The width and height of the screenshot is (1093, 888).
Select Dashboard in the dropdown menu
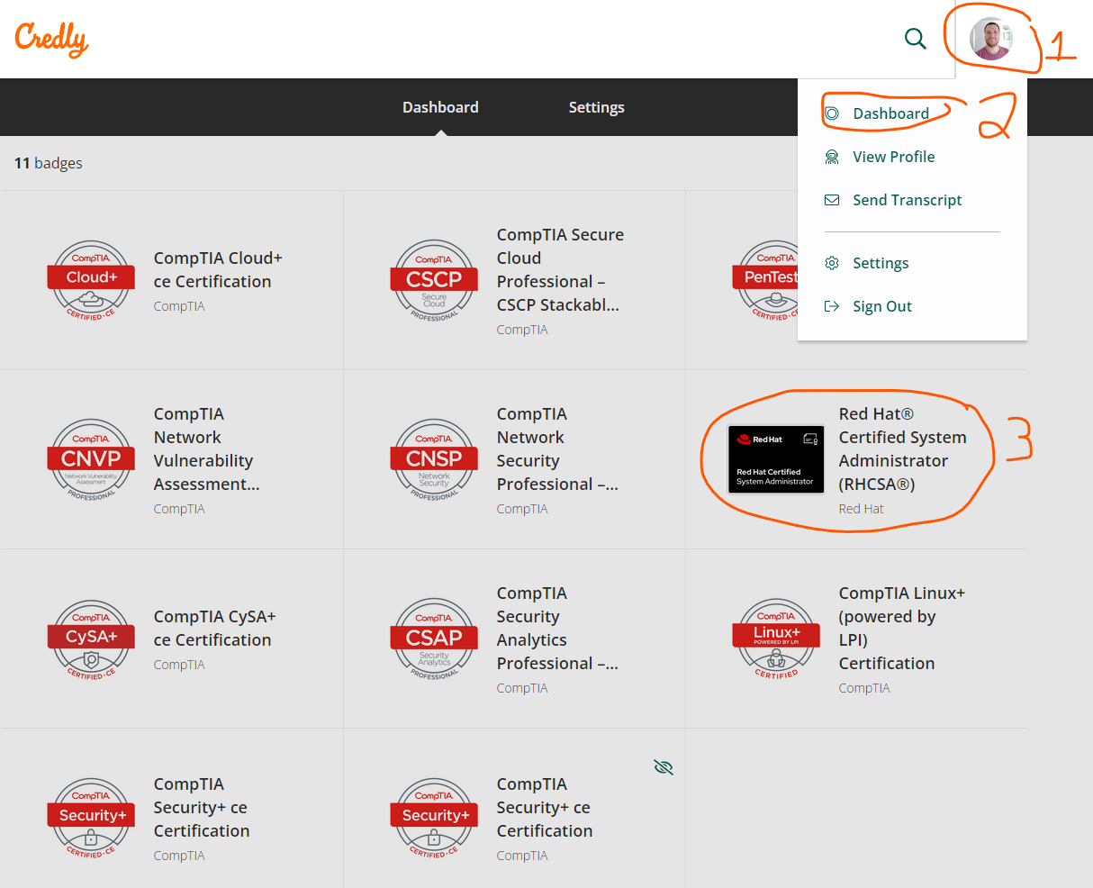890,113
